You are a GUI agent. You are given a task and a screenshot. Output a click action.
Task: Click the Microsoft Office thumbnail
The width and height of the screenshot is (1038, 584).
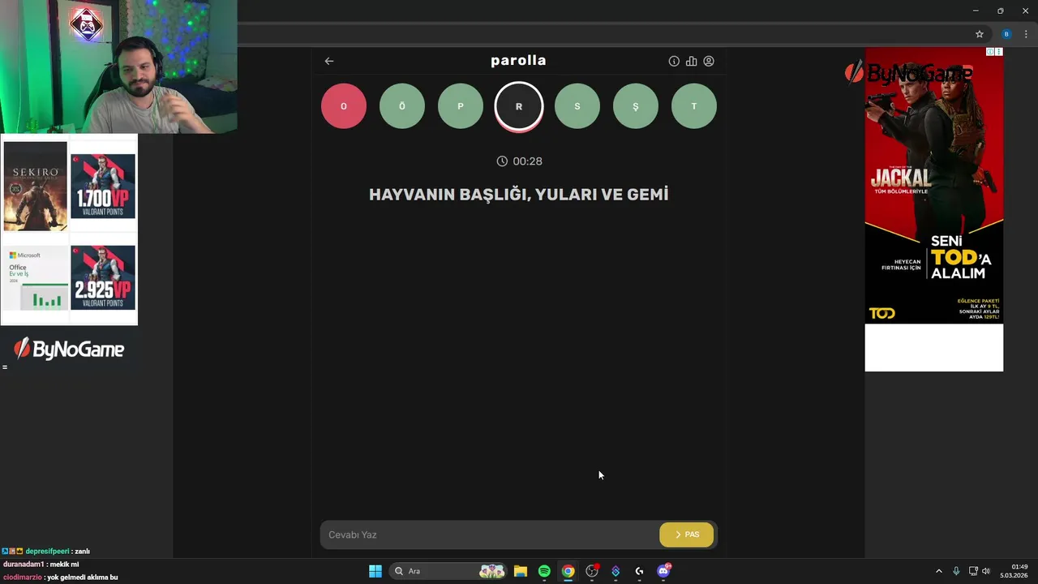pos(36,278)
